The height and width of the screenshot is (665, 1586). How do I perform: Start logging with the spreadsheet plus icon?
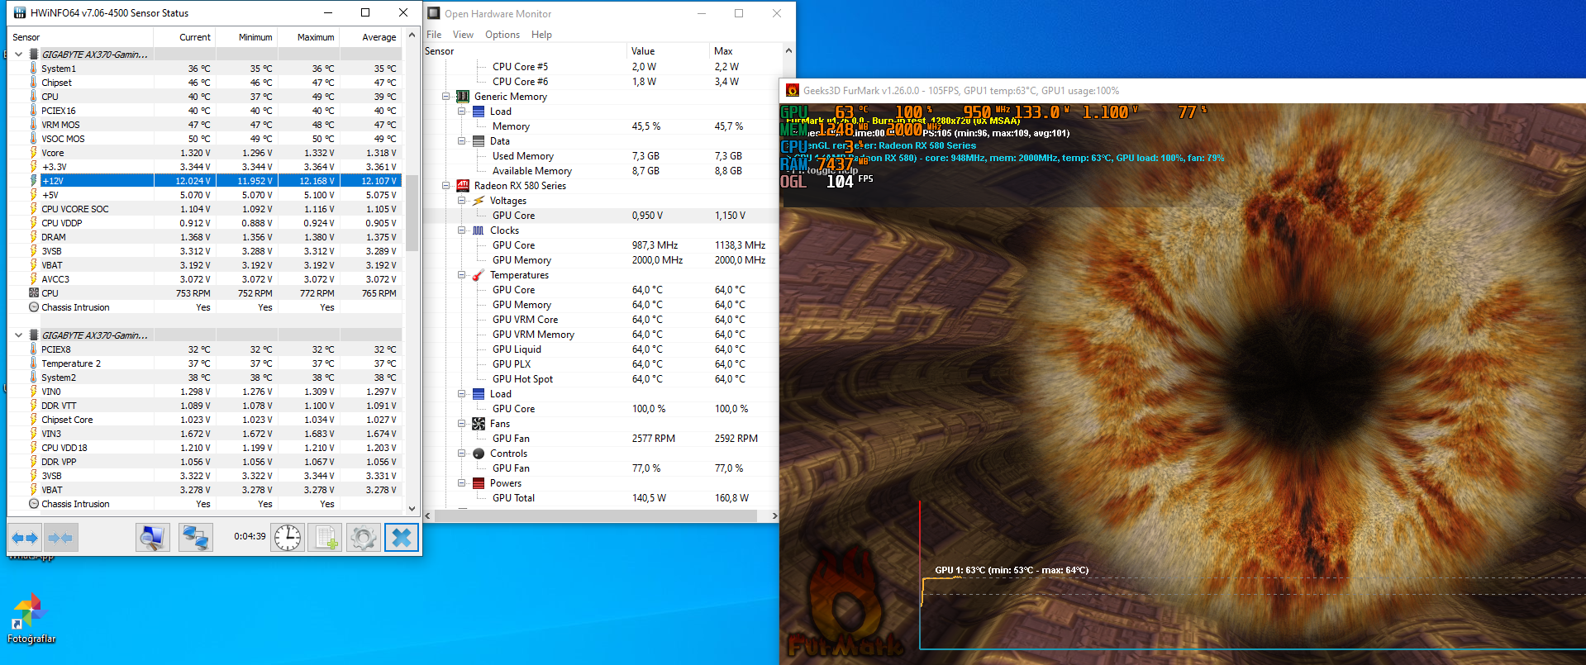pyautogui.click(x=325, y=538)
